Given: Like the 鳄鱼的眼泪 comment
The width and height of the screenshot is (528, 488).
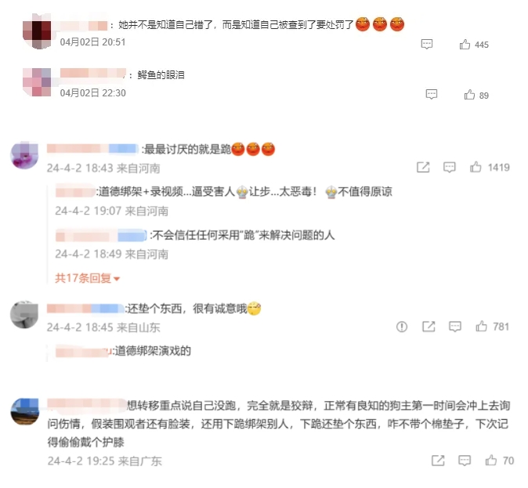Looking at the screenshot, I should (469, 95).
